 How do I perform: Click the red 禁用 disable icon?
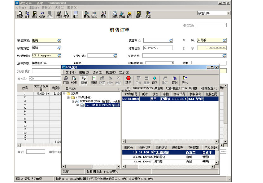pos(128,80)
